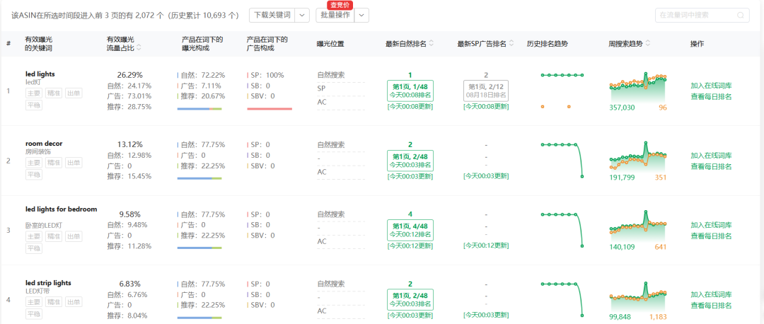764x324 pixels.
Task: Open the room decor keyword
Action: tap(44, 144)
